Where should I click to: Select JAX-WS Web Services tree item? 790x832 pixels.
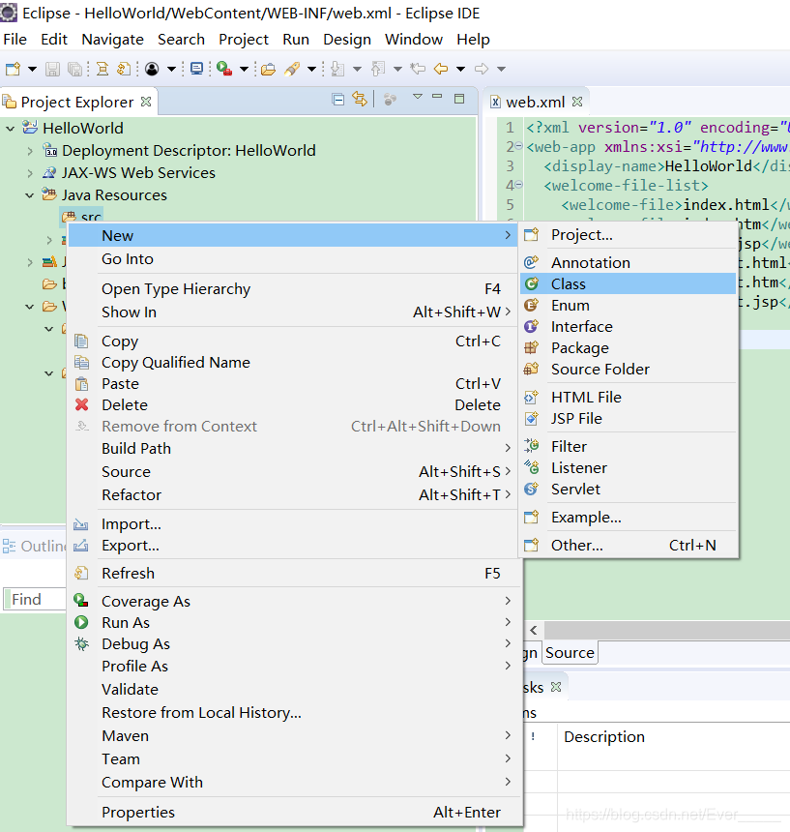(138, 173)
